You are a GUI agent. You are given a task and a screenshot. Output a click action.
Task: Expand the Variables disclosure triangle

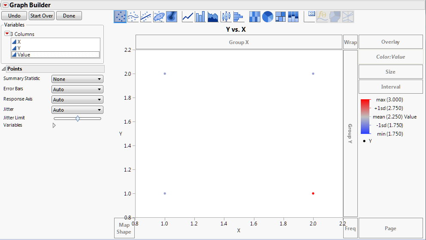(54, 125)
